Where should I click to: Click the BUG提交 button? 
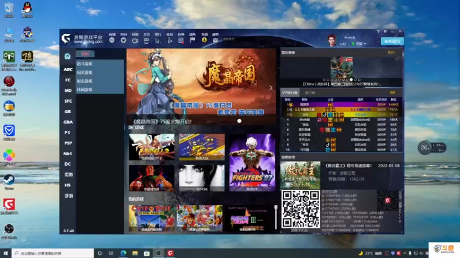tap(392, 41)
